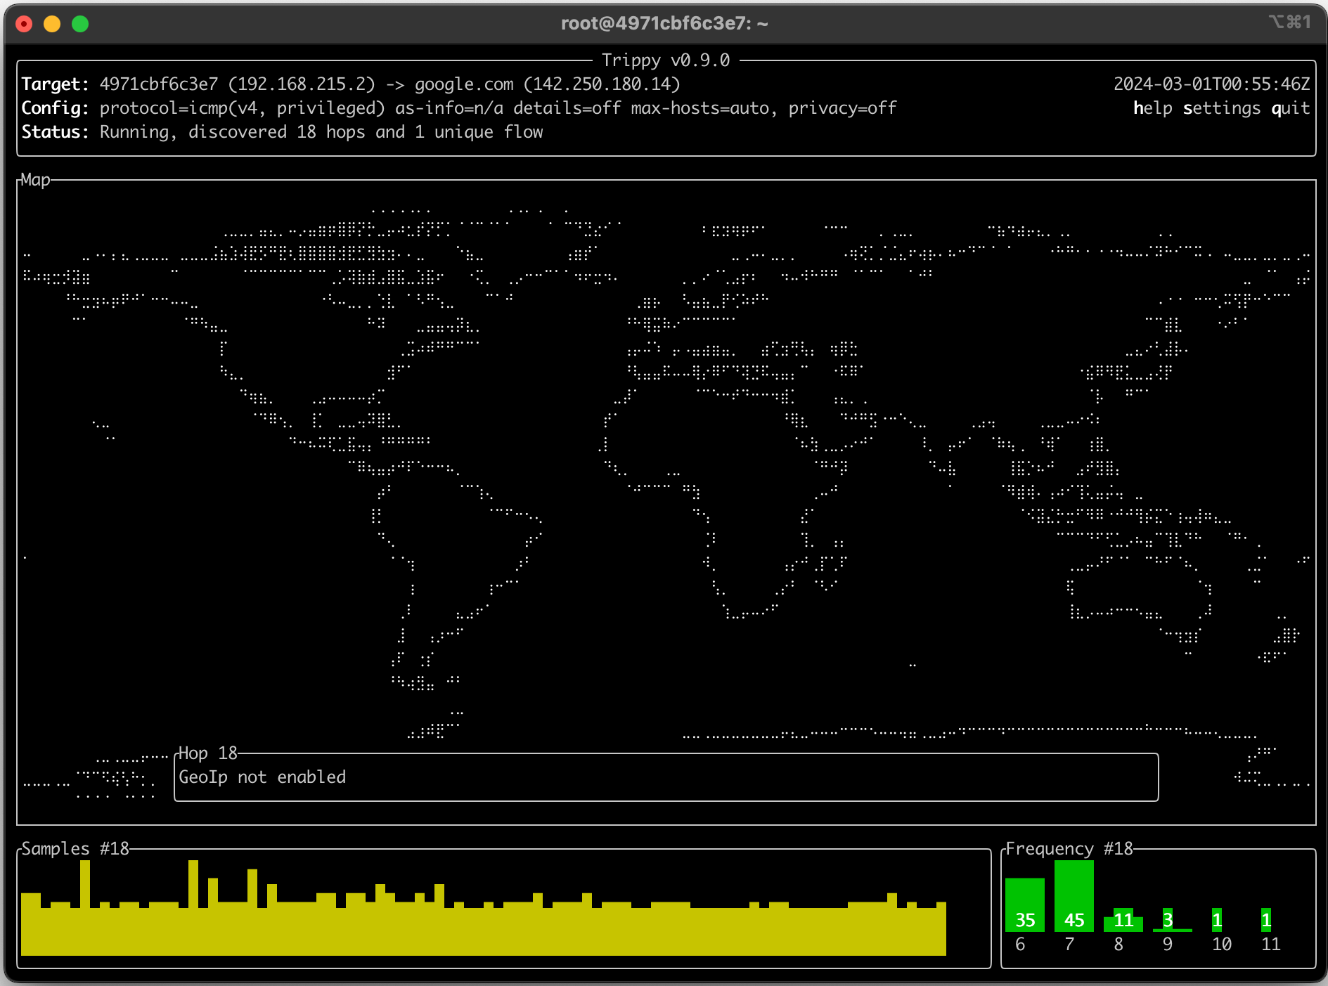Click the green frequency bar labeled 45
The height and width of the screenshot is (986, 1328).
1074,896
